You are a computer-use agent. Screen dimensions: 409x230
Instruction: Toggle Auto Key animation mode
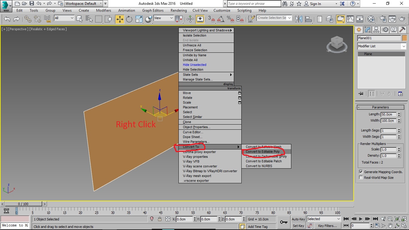[298, 219]
